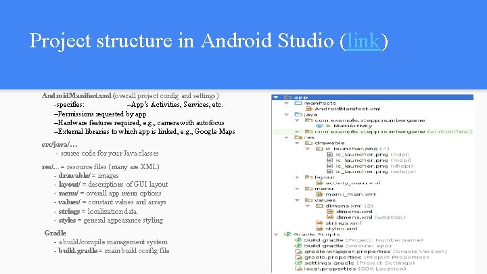
Task: Click the ic_launcher.png (xhdpi) image icon
Action: 330,166
